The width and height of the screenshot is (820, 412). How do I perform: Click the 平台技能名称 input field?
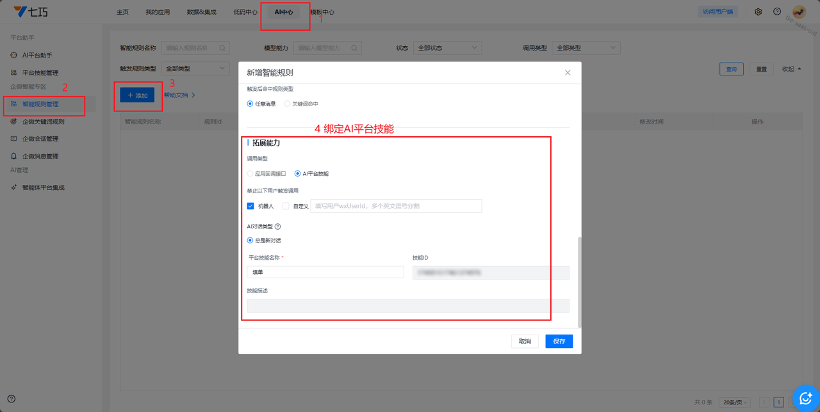pos(325,272)
